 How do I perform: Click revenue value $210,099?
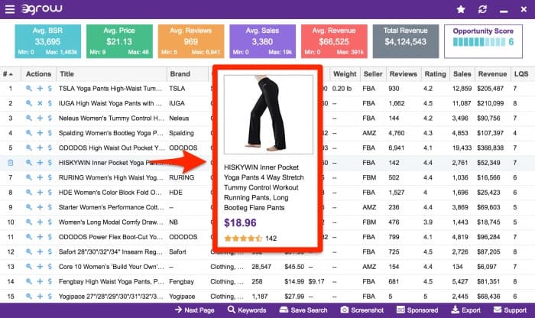point(491,103)
